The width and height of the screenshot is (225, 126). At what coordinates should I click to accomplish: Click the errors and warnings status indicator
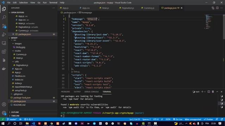coord(28,119)
